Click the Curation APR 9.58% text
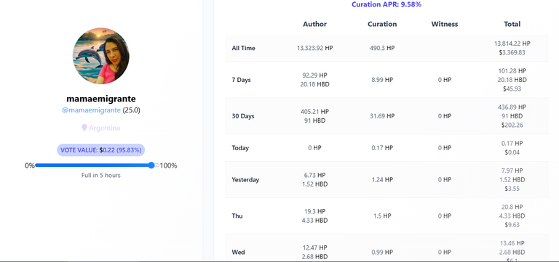559x262 pixels. coord(386,4)
